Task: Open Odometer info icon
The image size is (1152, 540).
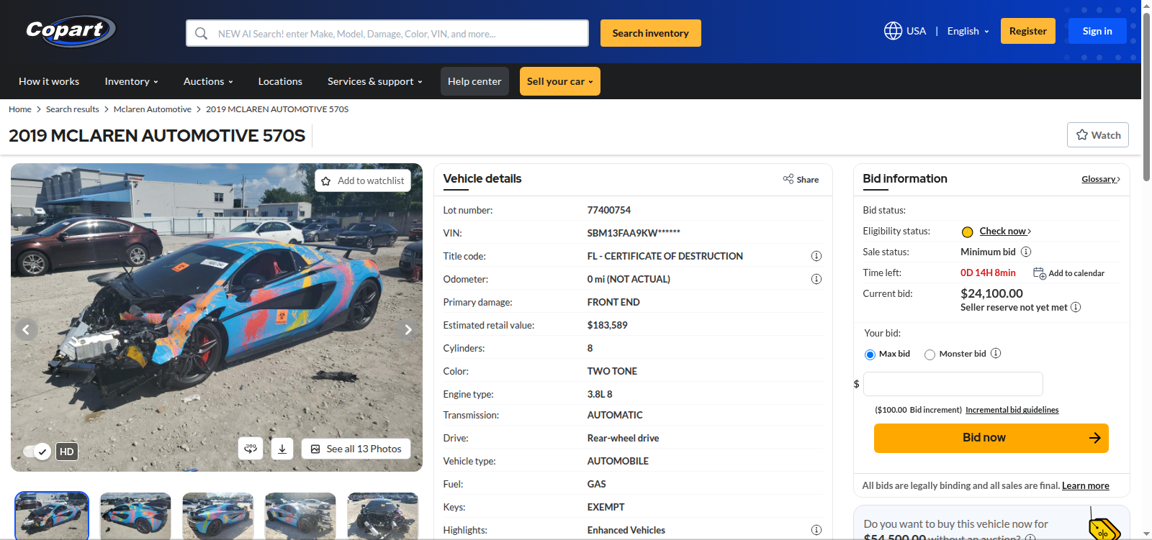Action: (x=816, y=279)
